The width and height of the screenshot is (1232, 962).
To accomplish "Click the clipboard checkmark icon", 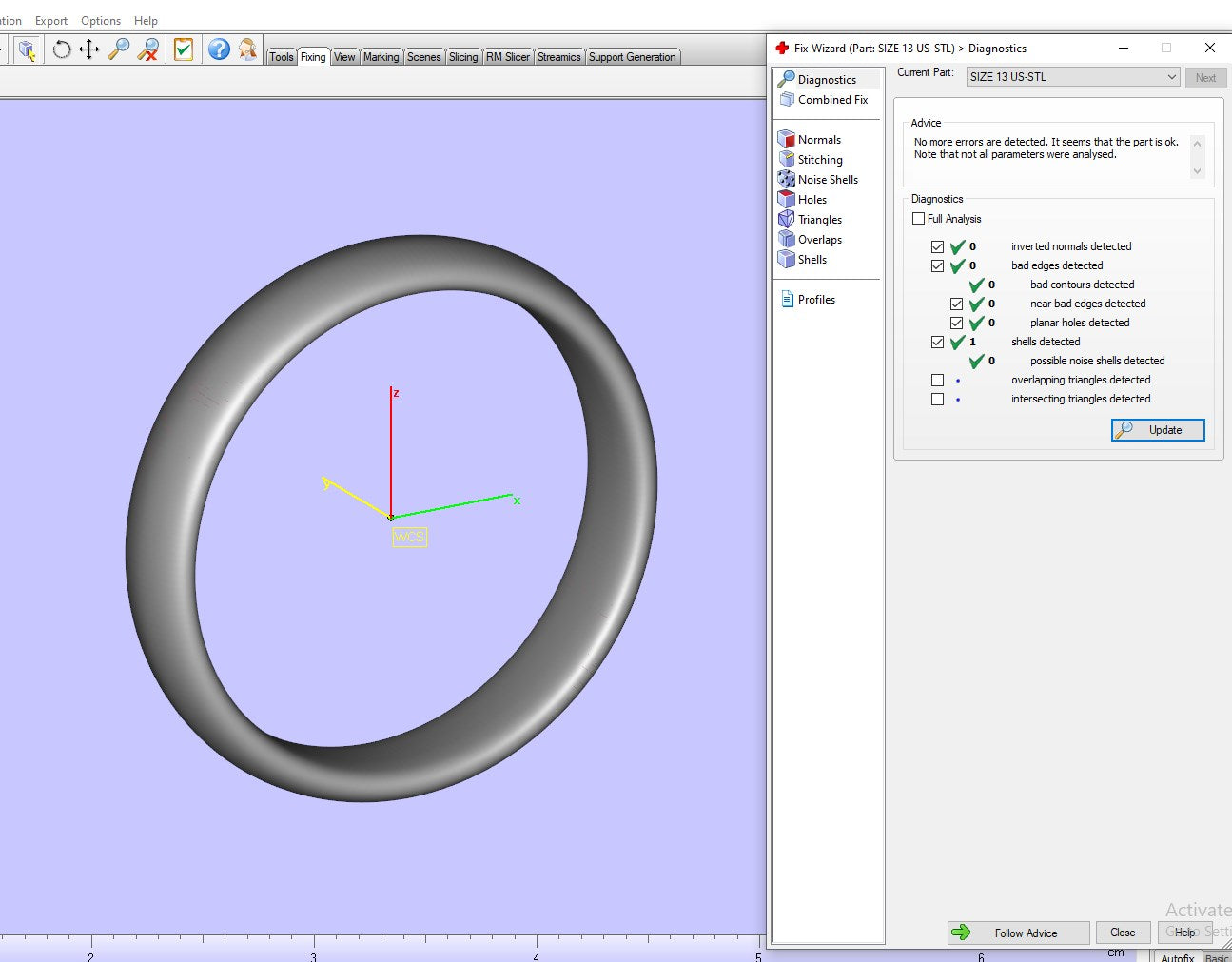I will [184, 49].
